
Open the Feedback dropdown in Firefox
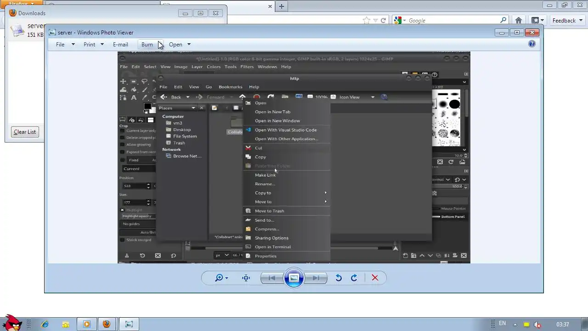pyautogui.click(x=567, y=20)
